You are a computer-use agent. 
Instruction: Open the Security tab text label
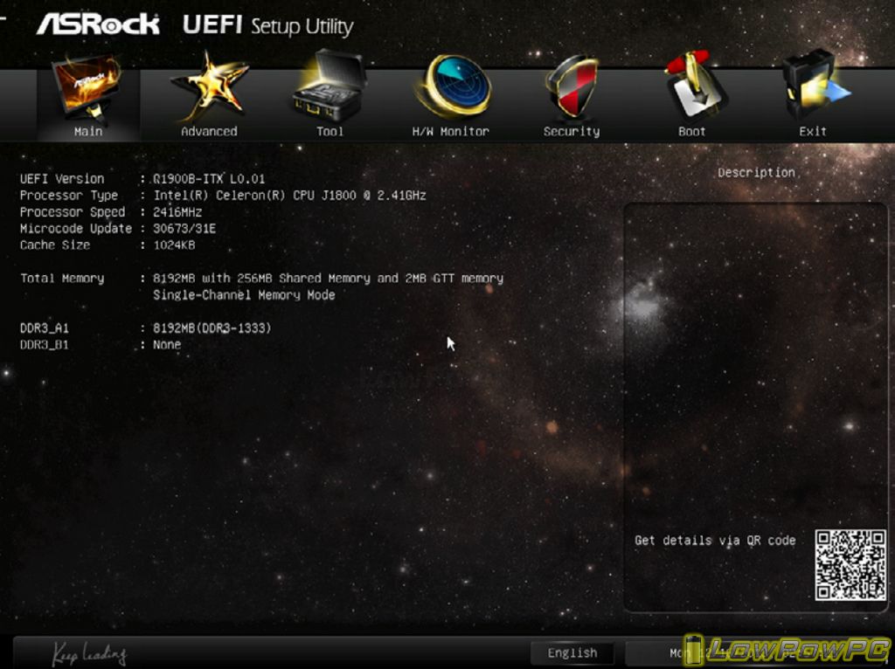pyautogui.click(x=572, y=132)
